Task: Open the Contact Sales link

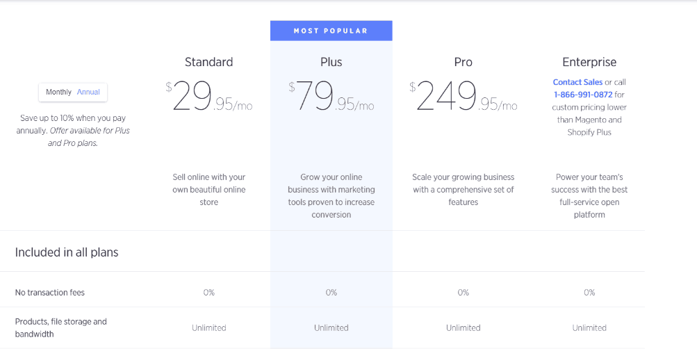Action: tap(577, 82)
